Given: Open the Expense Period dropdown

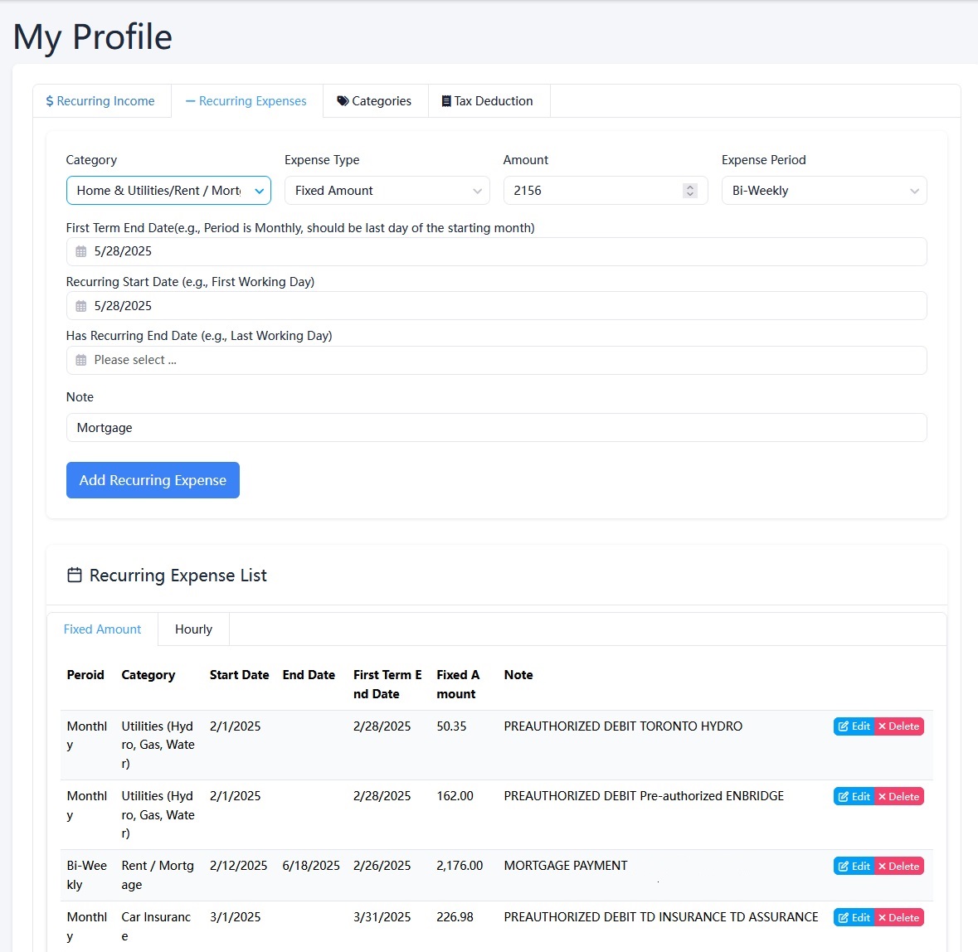Looking at the screenshot, I should click(x=823, y=190).
